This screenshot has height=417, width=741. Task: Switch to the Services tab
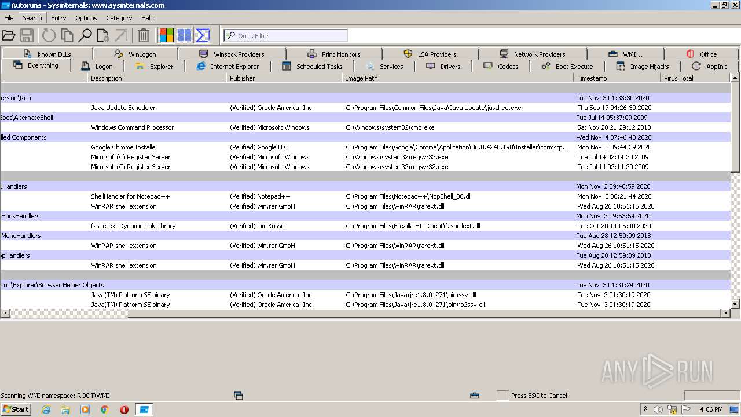tap(384, 67)
